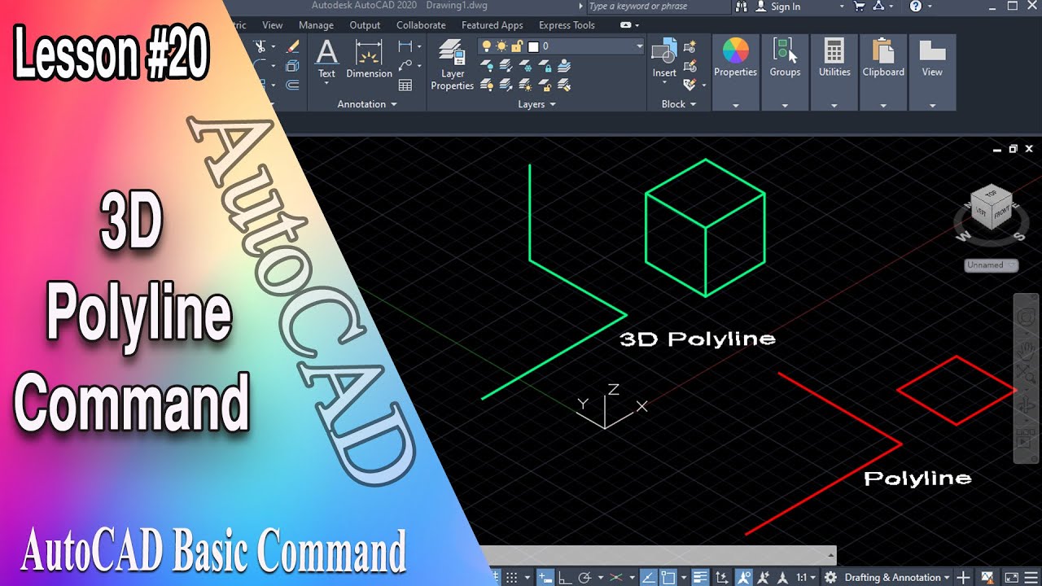The height and width of the screenshot is (586, 1042).
Task: Open the View ribbon tab
Action: pos(273,25)
